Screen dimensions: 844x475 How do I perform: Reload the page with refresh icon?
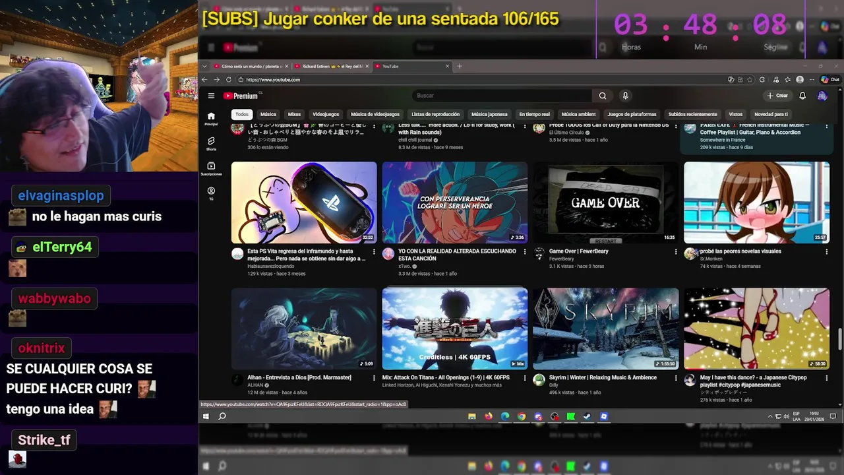pos(229,79)
